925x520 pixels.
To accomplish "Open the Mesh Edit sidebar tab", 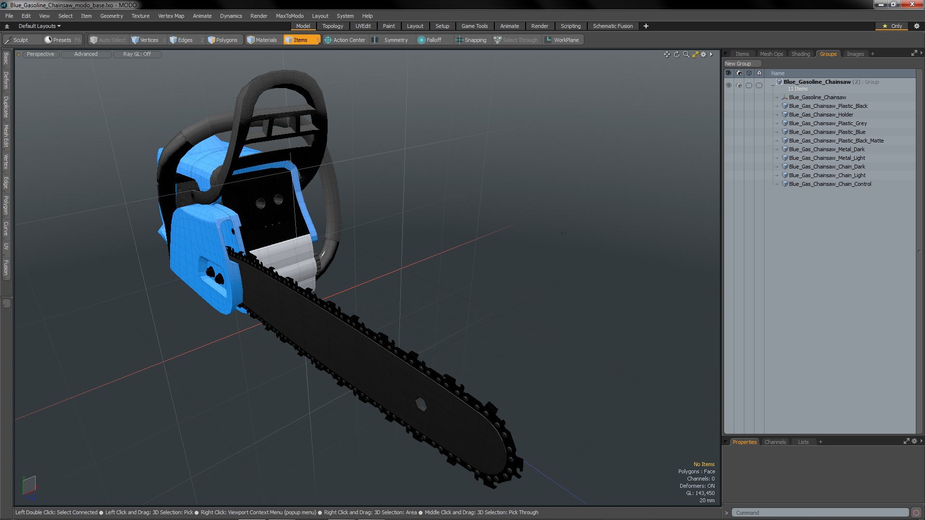I will tap(6, 136).
